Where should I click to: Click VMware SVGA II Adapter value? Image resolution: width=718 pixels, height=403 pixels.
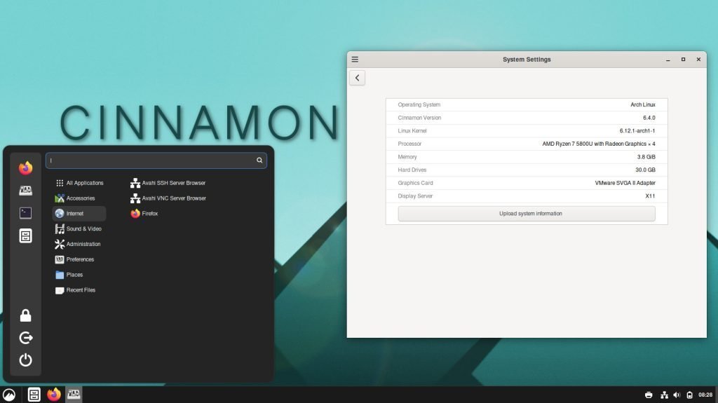click(625, 183)
